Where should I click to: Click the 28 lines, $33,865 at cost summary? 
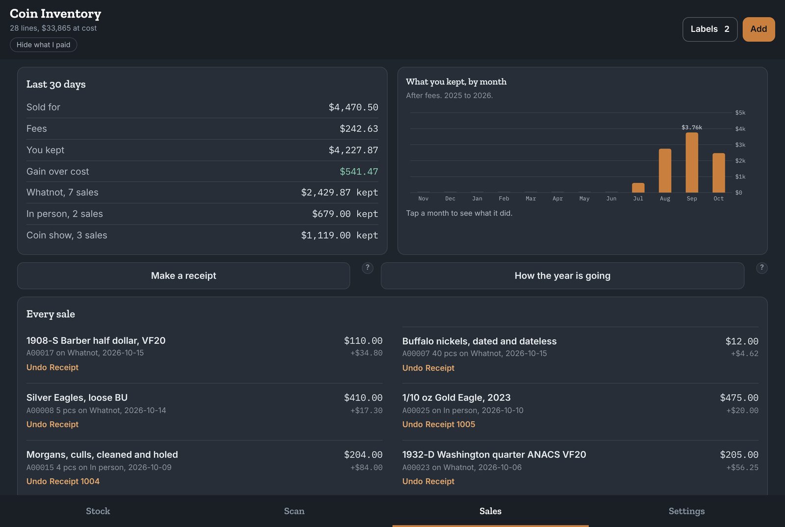(53, 28)
